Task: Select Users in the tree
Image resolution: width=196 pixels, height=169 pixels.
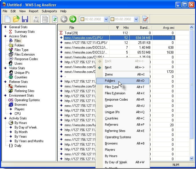Action: [x=19, y=64]
